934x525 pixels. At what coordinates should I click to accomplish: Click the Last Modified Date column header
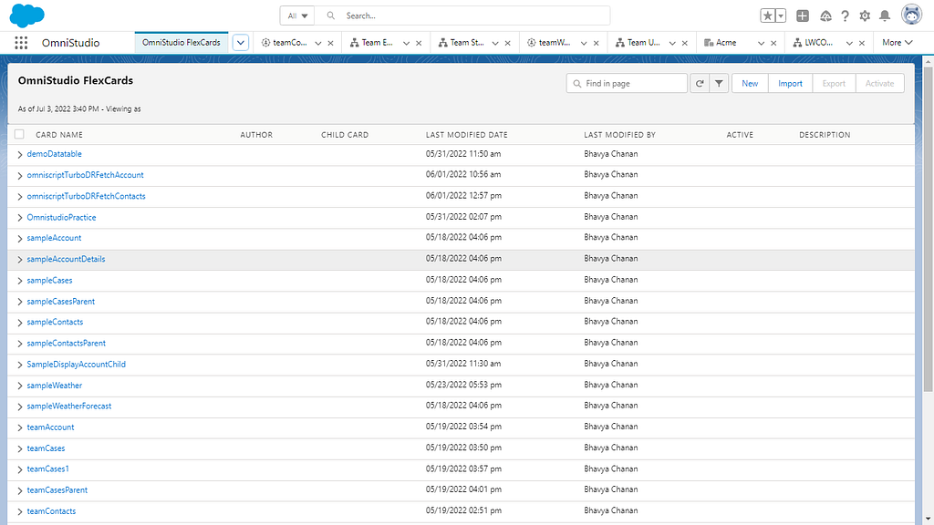pyautogui.click(x=466, y=135)
